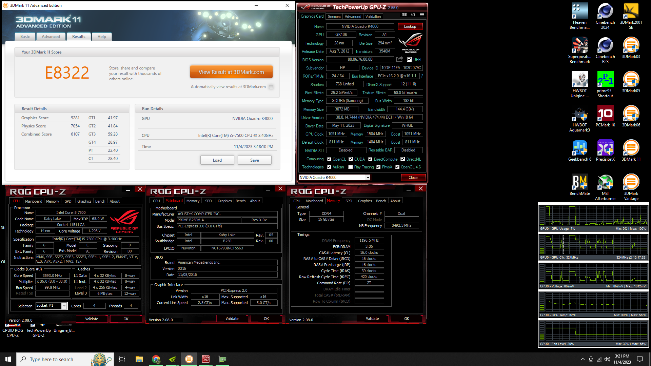The image size is (651, 366).
Task: Open 3DMark06 desktop shortcut
Action: 631,116
